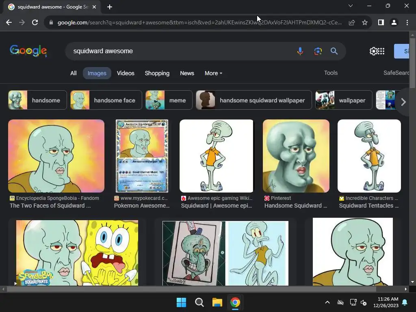Viewport: 416px width, 312px height.
Task: Open Chrome three-dot menu
Action: pyautogui.click(x=407, y=23)
